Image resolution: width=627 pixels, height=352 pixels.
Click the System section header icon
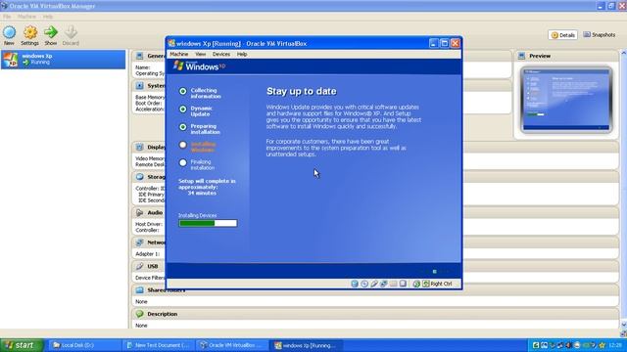pos(139,85)
